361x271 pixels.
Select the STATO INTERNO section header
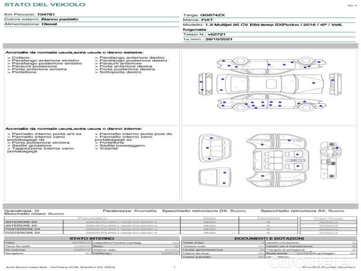point(92,238)
